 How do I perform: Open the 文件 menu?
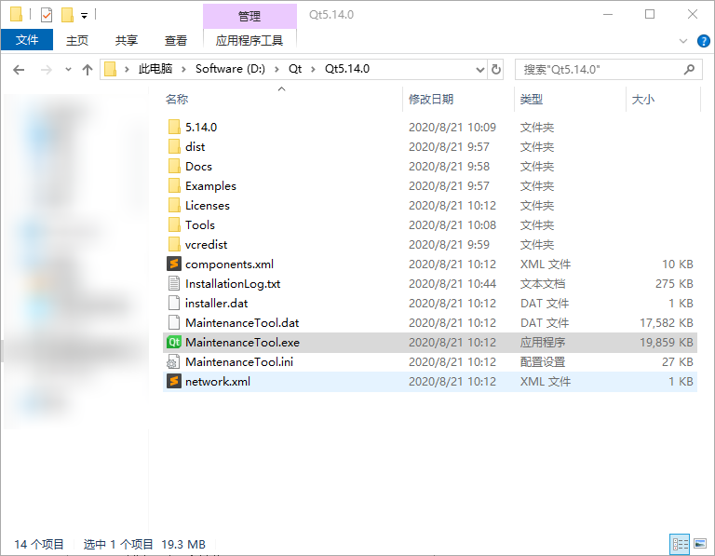pyautogui.click(x=27, y=40)
